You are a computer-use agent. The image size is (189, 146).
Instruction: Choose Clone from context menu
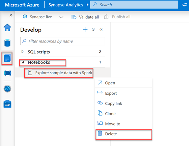coord(124,114)
